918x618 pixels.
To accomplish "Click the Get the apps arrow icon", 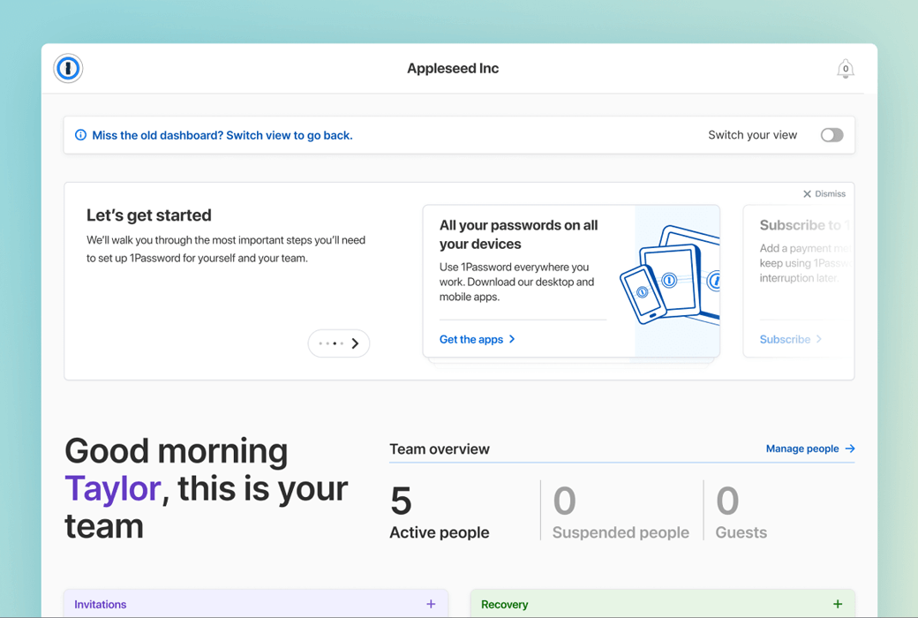I will pyautogui.click(x=510, y=339).
